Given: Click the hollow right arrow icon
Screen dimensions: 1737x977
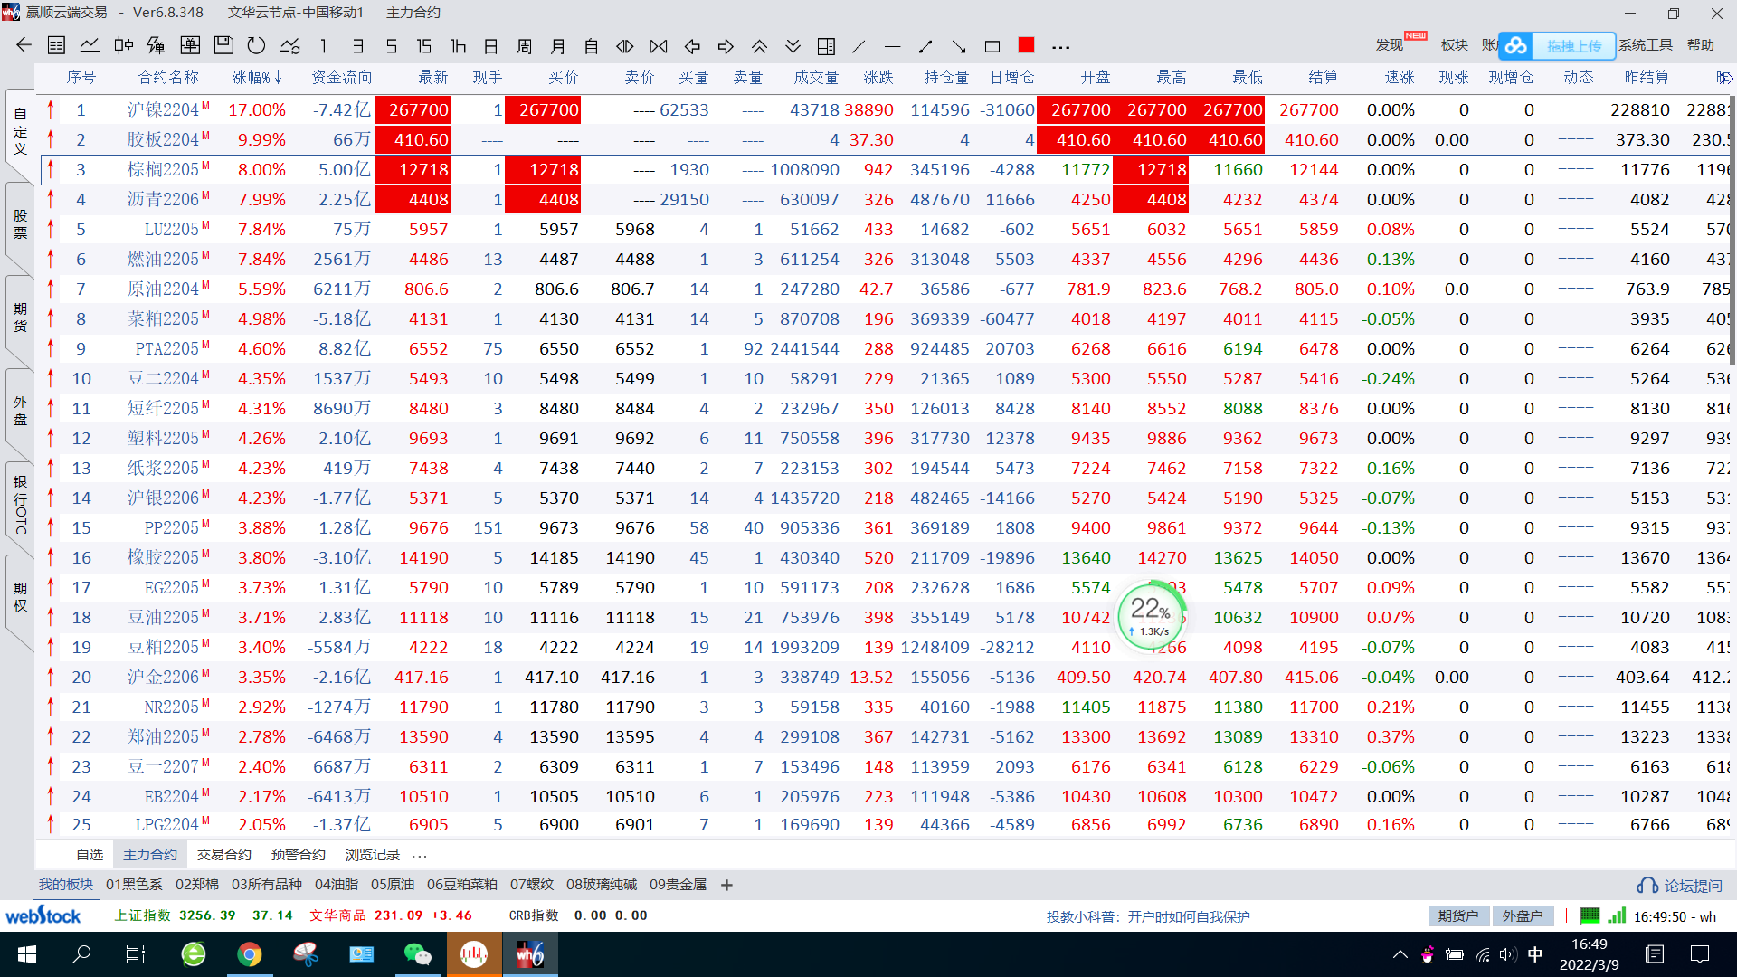Looking at the screenshot, I should click(726, 46).
